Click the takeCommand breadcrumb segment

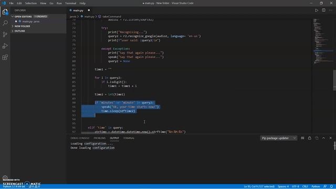tap(112, 16)
